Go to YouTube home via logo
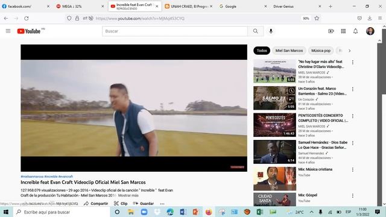The height and width of the screenshot is (217, 386). (x=29, y=31)
